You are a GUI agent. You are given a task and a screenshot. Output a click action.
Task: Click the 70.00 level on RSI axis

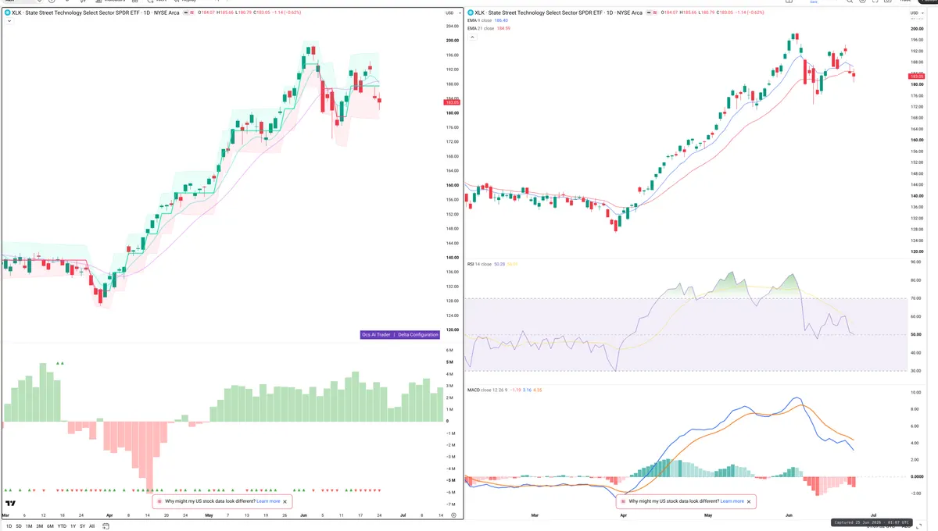(x=916, y=299)
